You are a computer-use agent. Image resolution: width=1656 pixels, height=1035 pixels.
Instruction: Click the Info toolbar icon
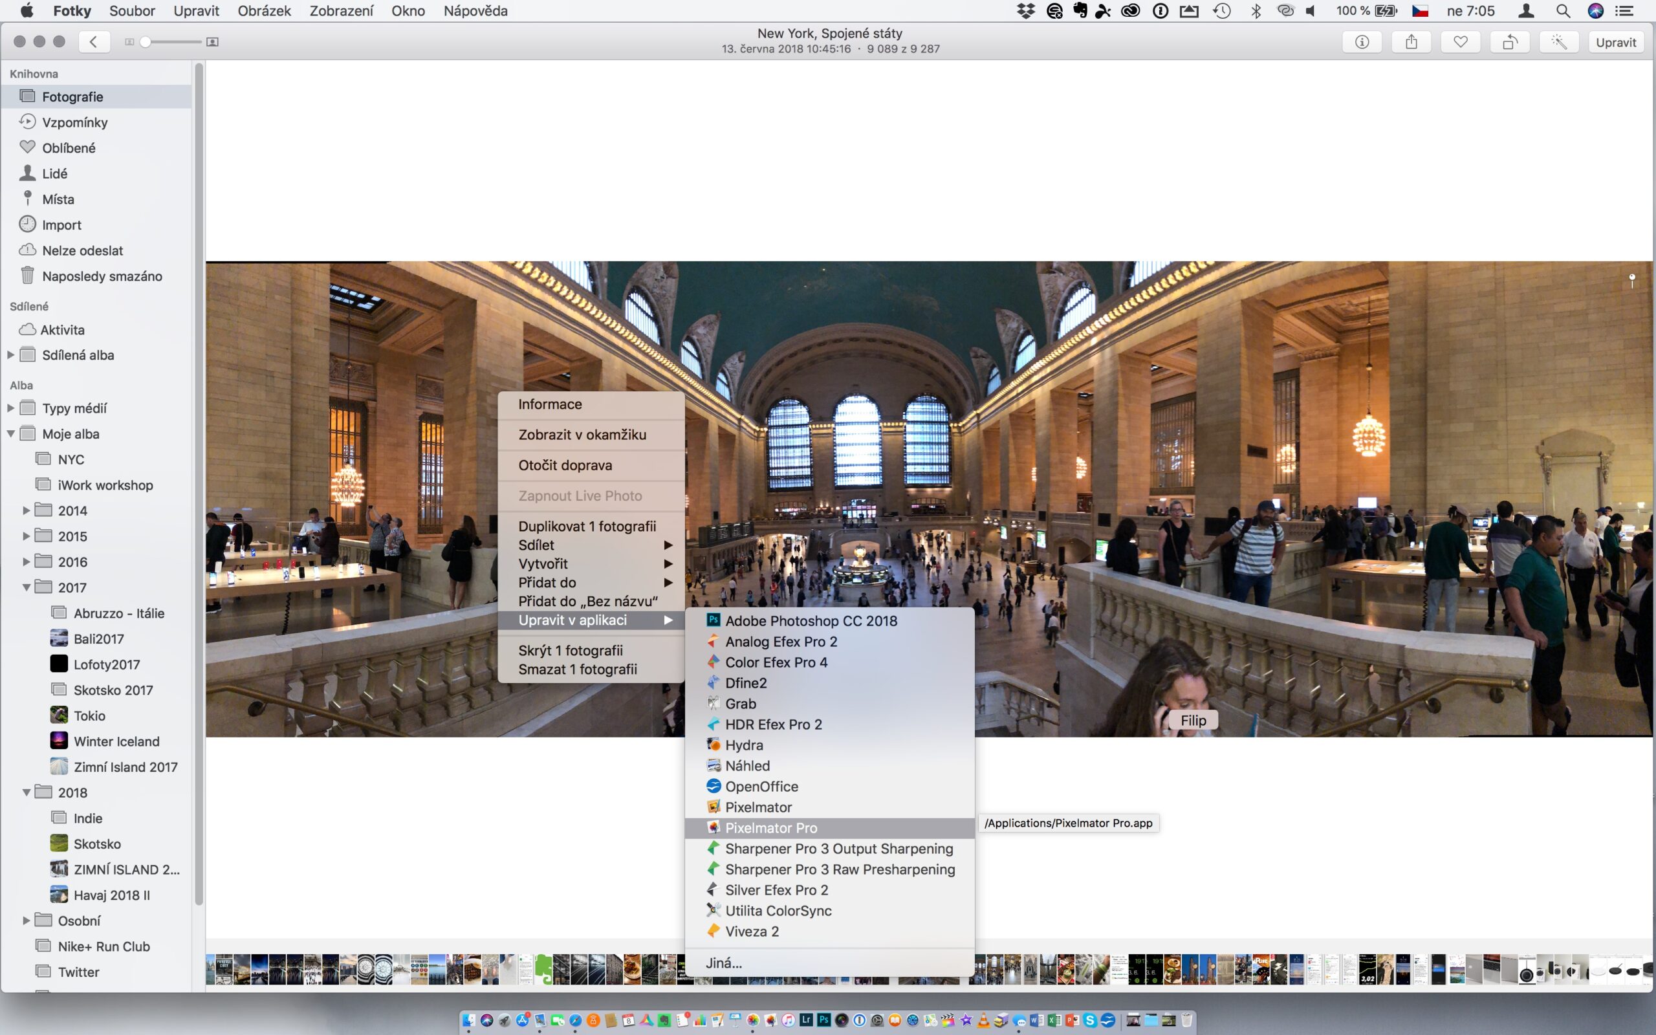[1362, 42]
